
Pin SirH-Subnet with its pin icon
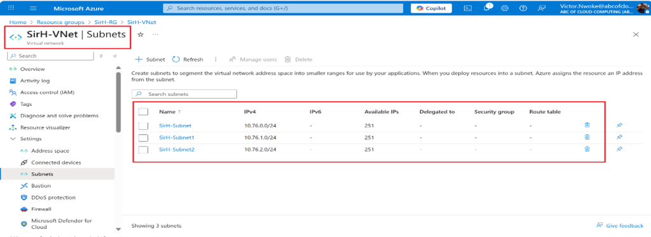[x=619, y=125]
